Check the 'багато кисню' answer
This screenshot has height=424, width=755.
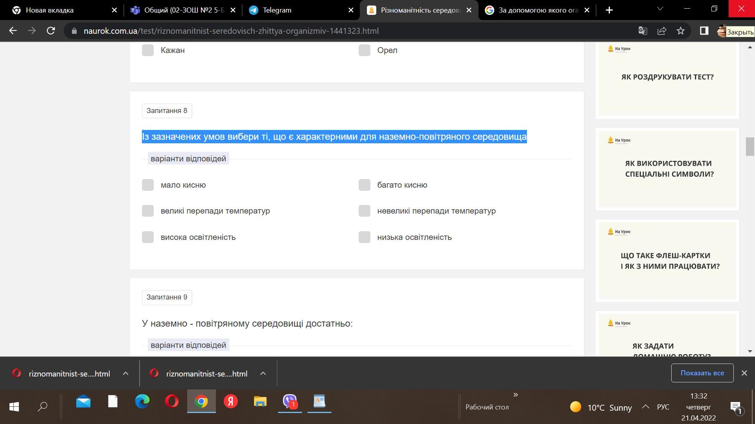pyautogui.click(x=365, y=185)
